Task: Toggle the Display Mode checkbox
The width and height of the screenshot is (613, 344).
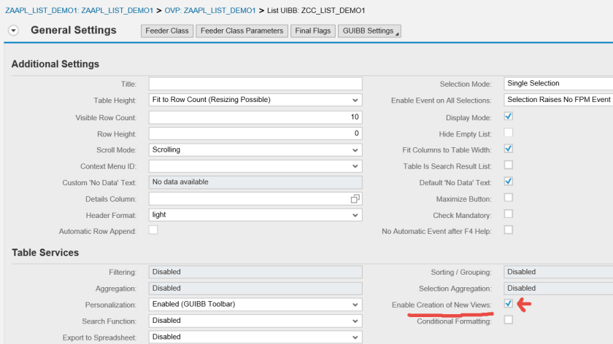Action: [x=509, y=117]
